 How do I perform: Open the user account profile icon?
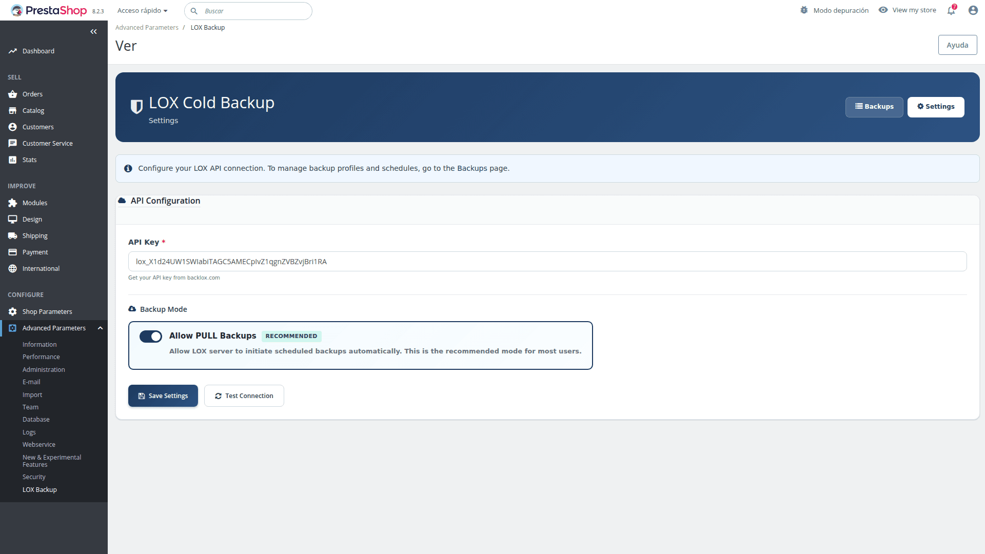[x=973, y=10]
